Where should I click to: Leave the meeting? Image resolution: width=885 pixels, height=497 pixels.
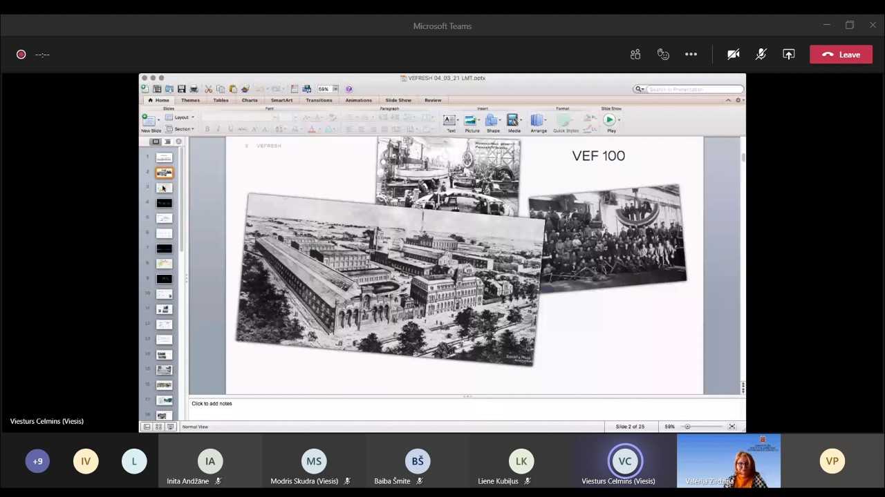(841, 55)
